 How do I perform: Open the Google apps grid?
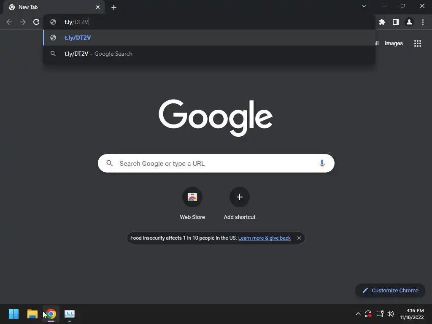418,43
